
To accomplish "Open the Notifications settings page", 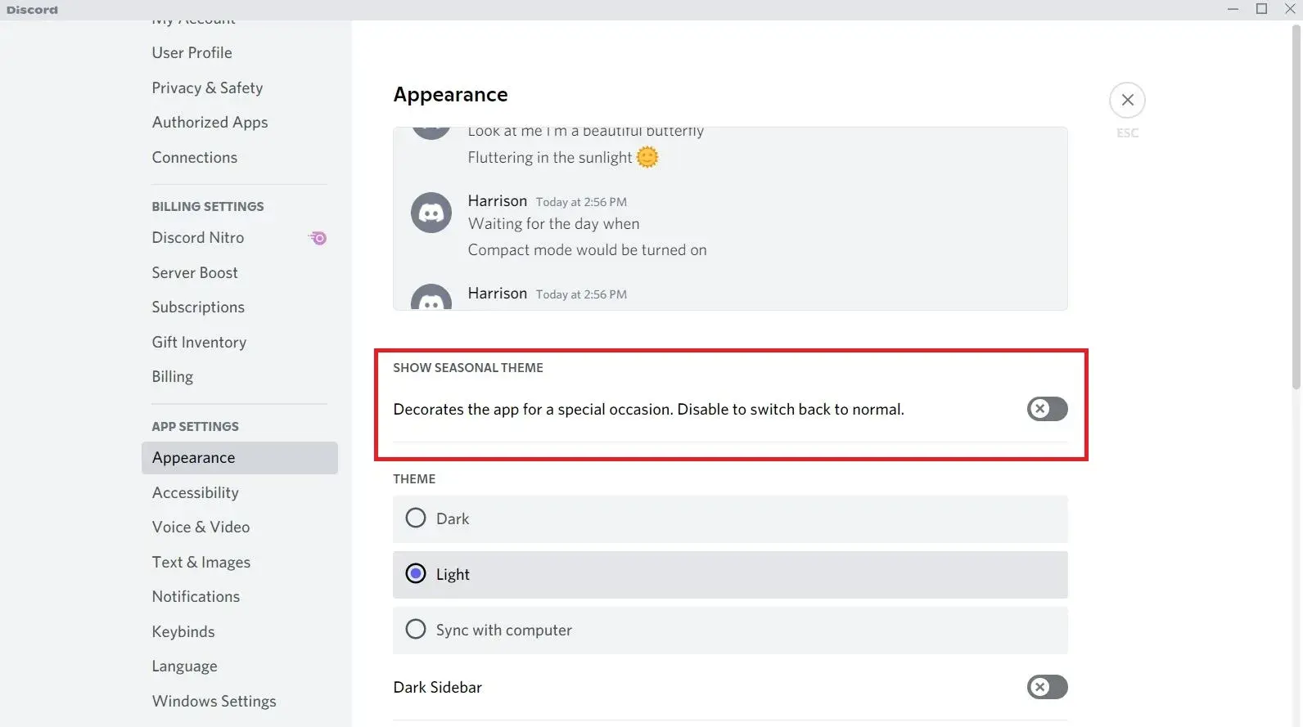I will click(x=196, y=596).
